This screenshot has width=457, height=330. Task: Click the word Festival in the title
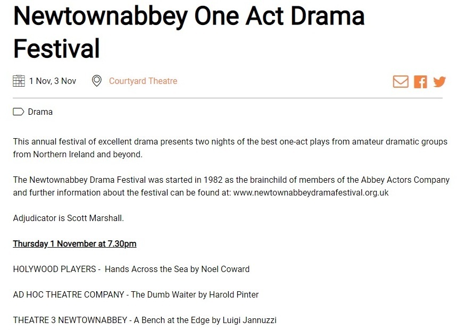pos(56,48)
